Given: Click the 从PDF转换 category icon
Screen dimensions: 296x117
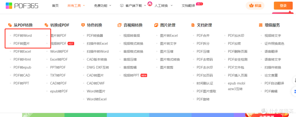Looking at the screenshot, I should click(10, 25).
